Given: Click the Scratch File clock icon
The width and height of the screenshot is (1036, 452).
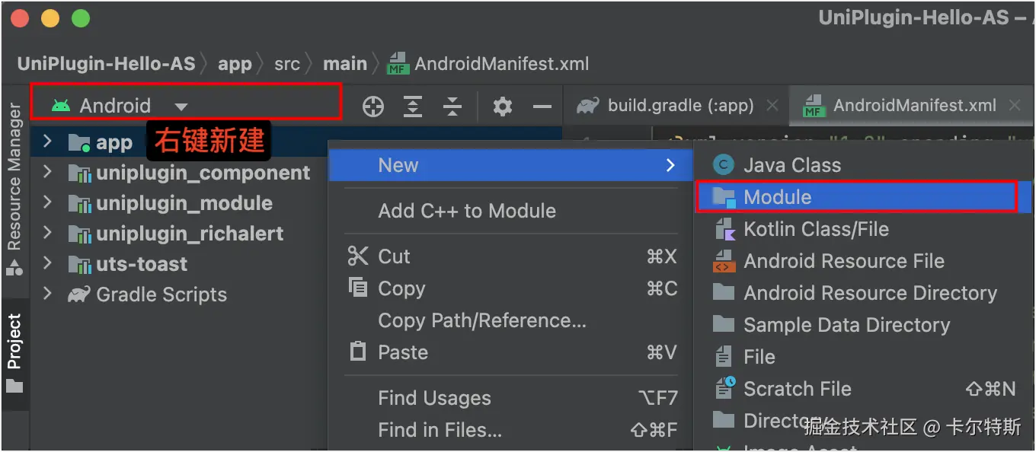Looking at the screenshot, I should 724,388.
